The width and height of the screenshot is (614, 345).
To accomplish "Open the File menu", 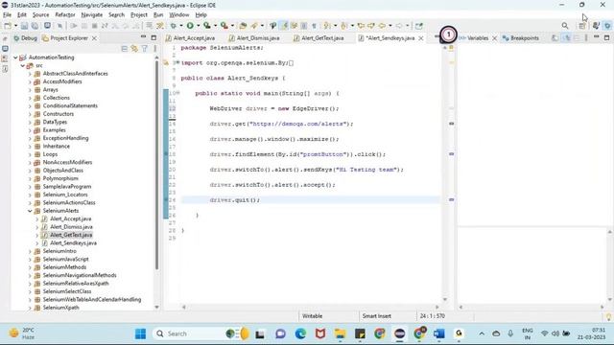I will pyautogui.click(x=7, y=15).
